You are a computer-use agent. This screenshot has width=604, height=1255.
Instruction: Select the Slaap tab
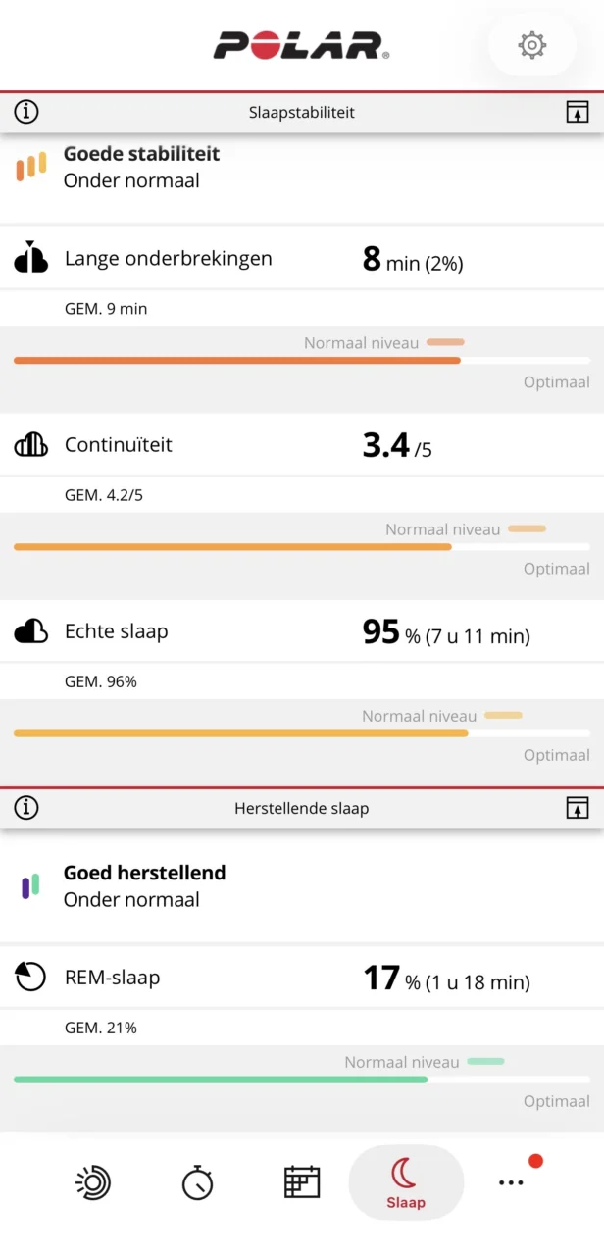click(406, 1181)
